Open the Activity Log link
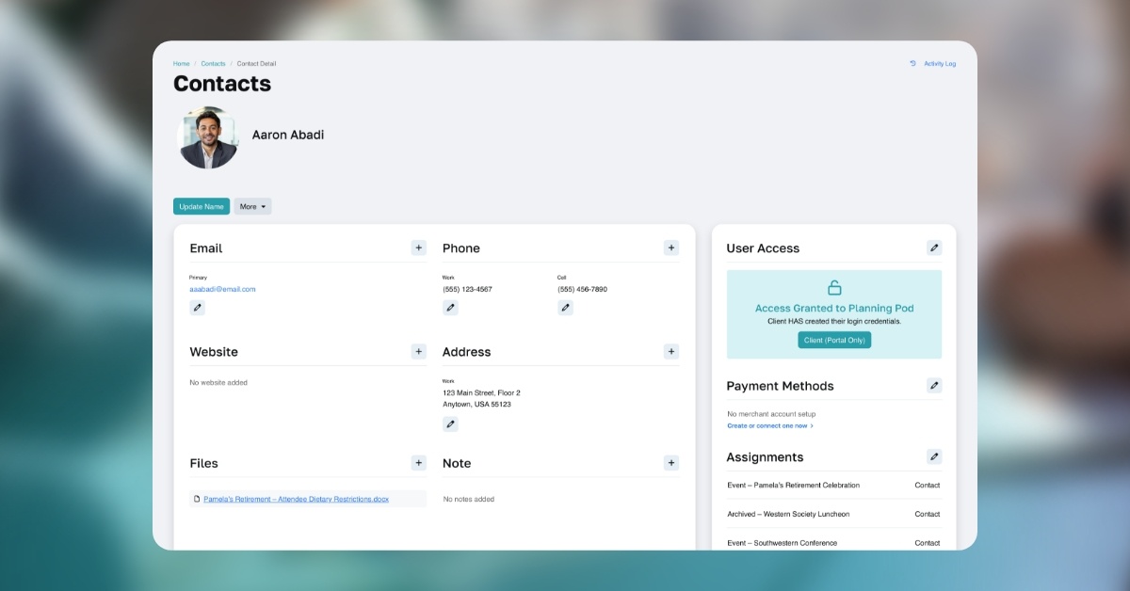 940,64
